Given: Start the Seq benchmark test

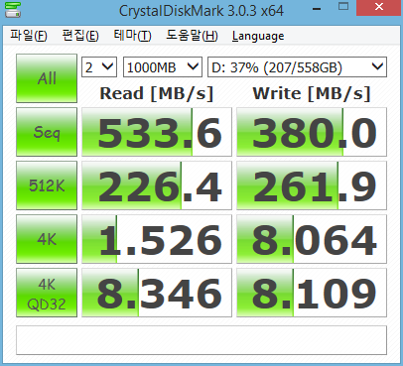Looking at the screenshot, I should click(47, 132).
